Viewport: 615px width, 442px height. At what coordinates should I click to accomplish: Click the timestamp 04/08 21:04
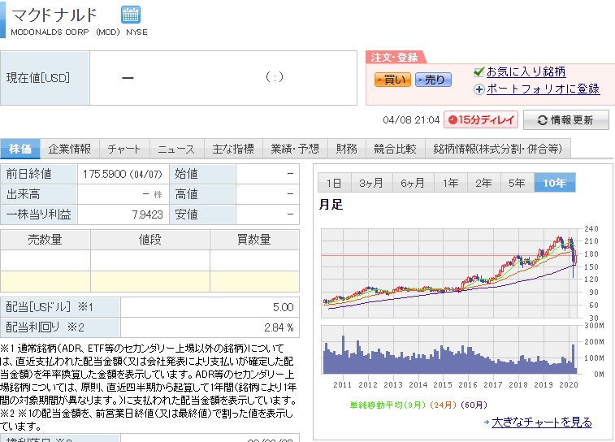[x=411, y=120]
